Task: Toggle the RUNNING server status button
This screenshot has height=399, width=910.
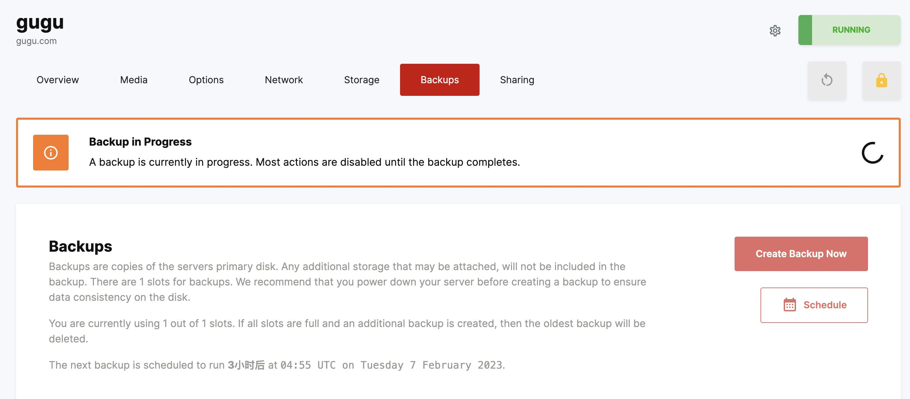Action: pos(849,30)
